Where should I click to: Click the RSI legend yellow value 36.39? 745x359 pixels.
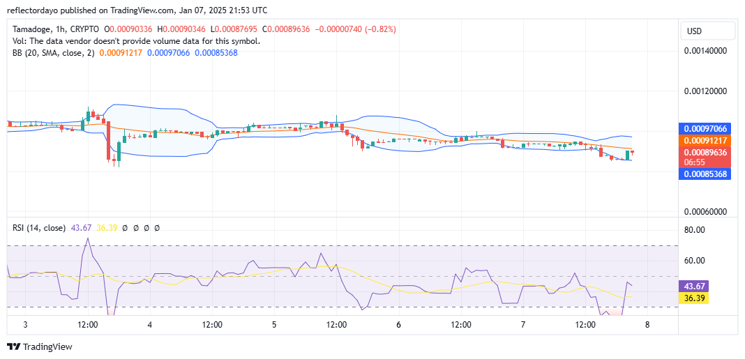pos(107,228)
